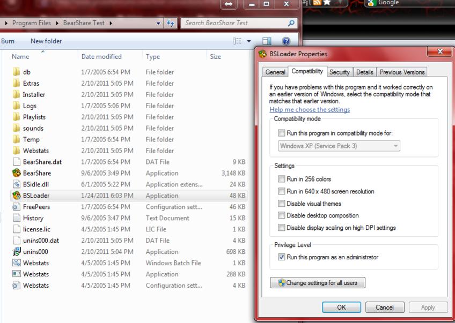
Task: Toggle the preview pane icon
Action: coord(267,41)
